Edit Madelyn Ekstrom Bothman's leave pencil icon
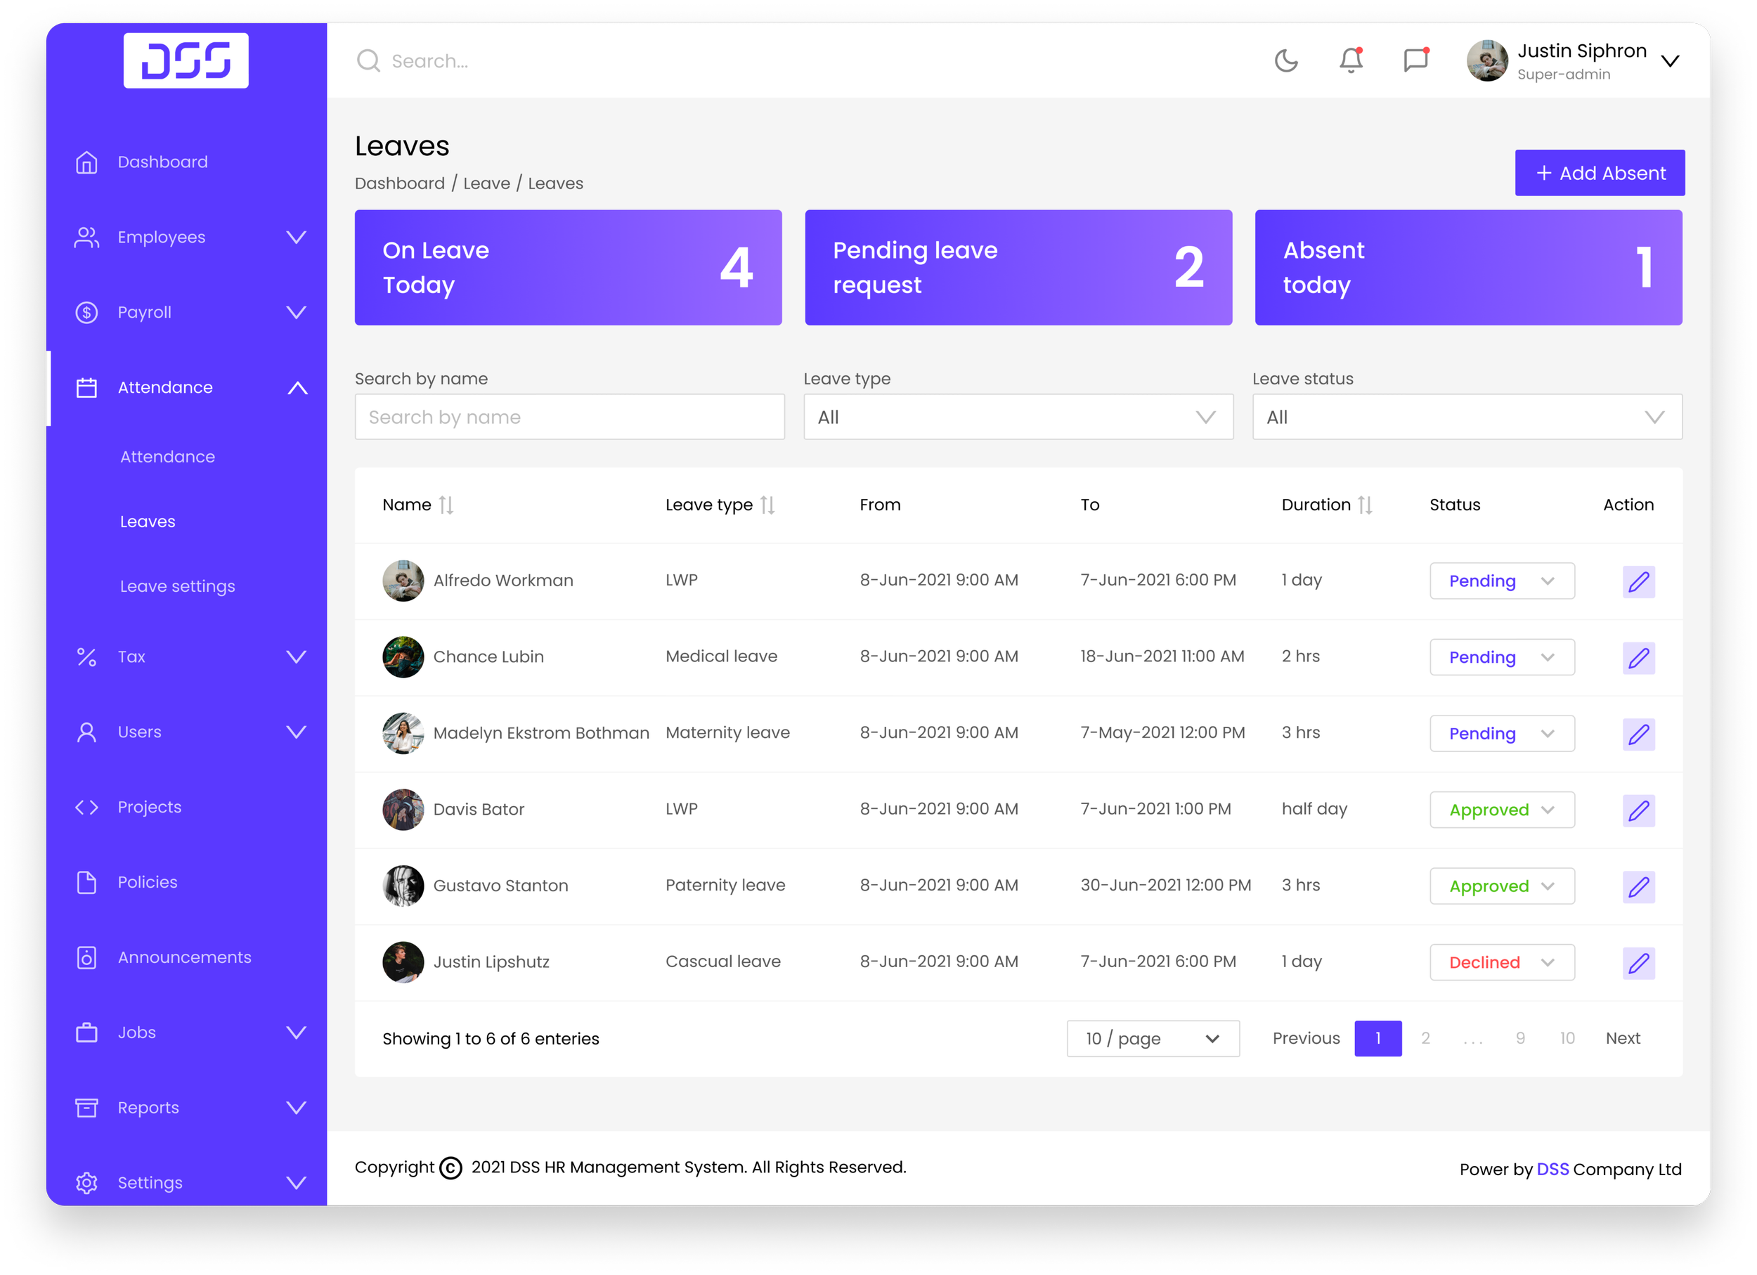The image size is (1757, 1275). (x=1638, y=734)
